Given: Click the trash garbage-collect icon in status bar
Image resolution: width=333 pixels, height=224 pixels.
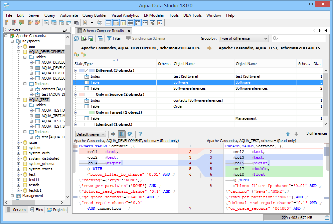Looking at the screenshot, I should [x=327, y=218].
